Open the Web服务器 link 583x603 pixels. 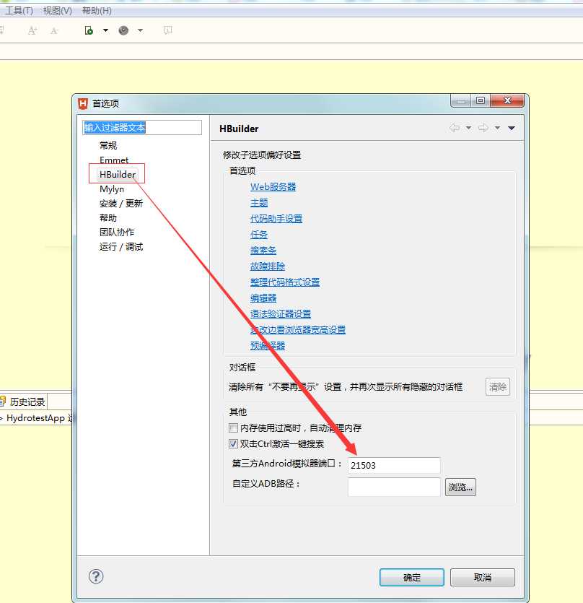pos(273,187)
